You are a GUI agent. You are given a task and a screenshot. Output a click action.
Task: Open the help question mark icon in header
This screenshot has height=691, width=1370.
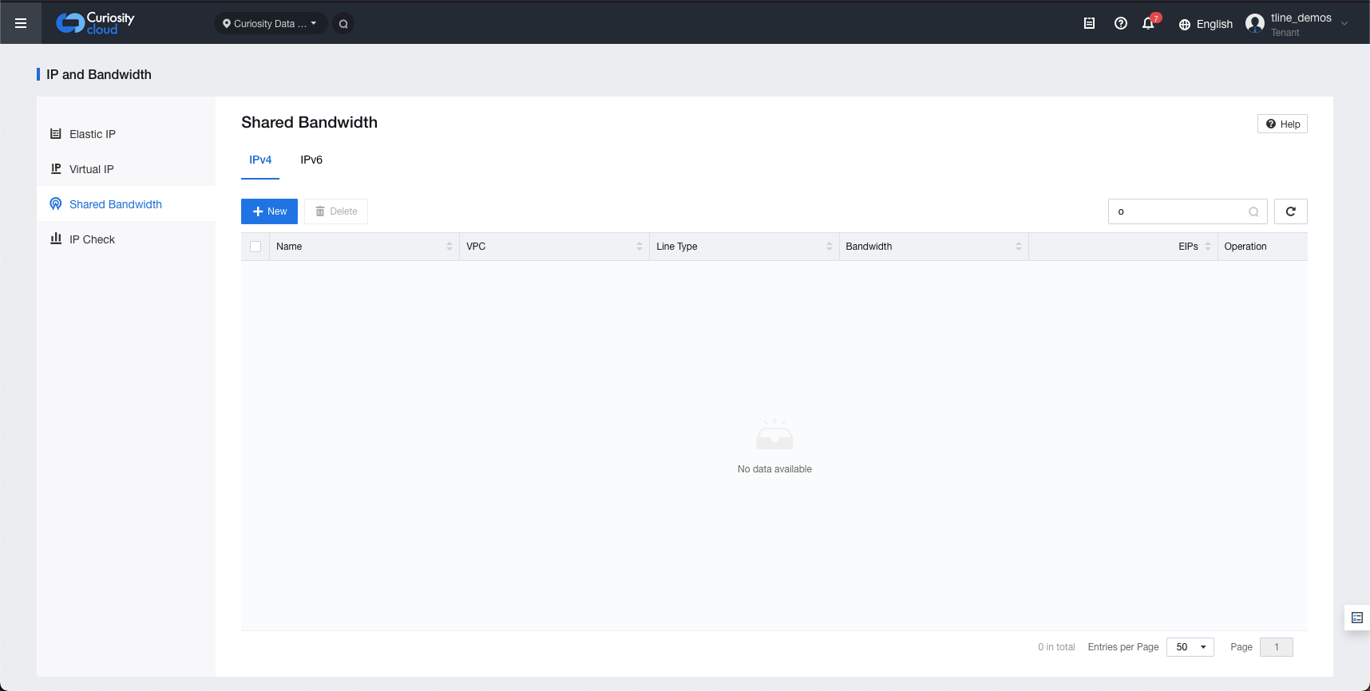[1121, 23]
